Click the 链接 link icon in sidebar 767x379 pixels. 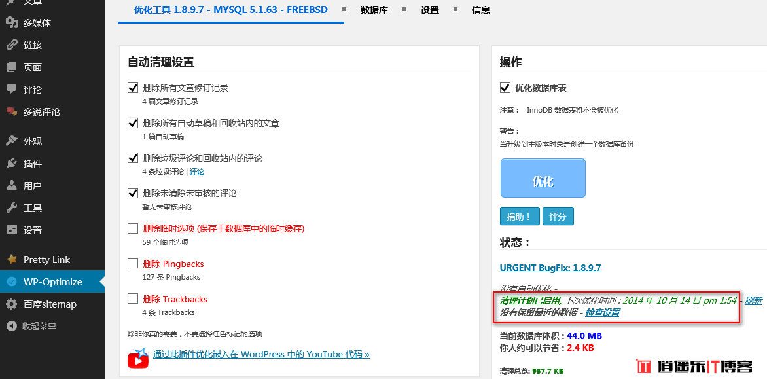point(12,45)
